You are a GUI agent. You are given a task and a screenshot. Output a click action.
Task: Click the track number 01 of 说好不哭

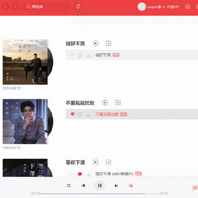tap(72, 55)
